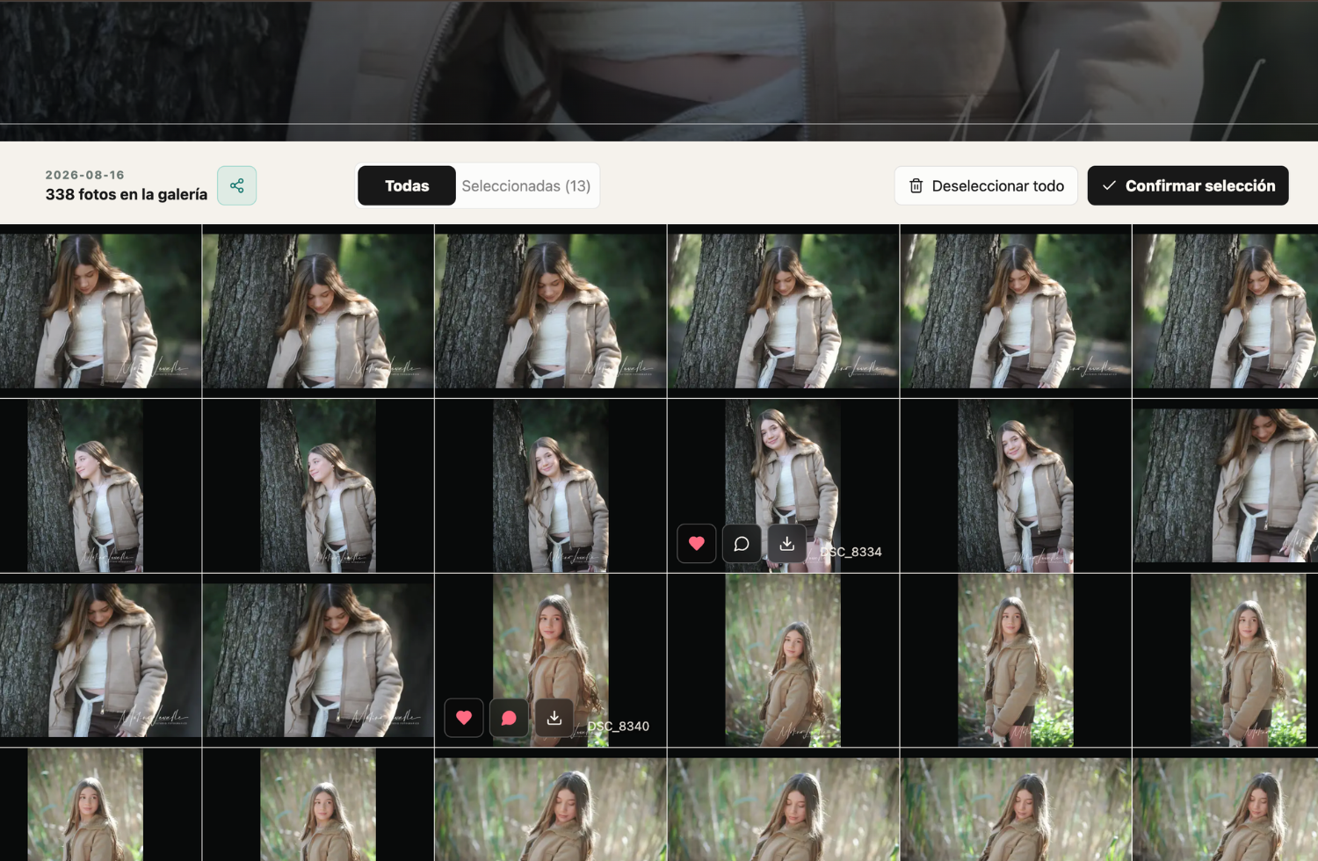Screen dimensions: 1318x861
Task: Open last second-row photo, girl in shorts
Action: tap(1226, 485)
